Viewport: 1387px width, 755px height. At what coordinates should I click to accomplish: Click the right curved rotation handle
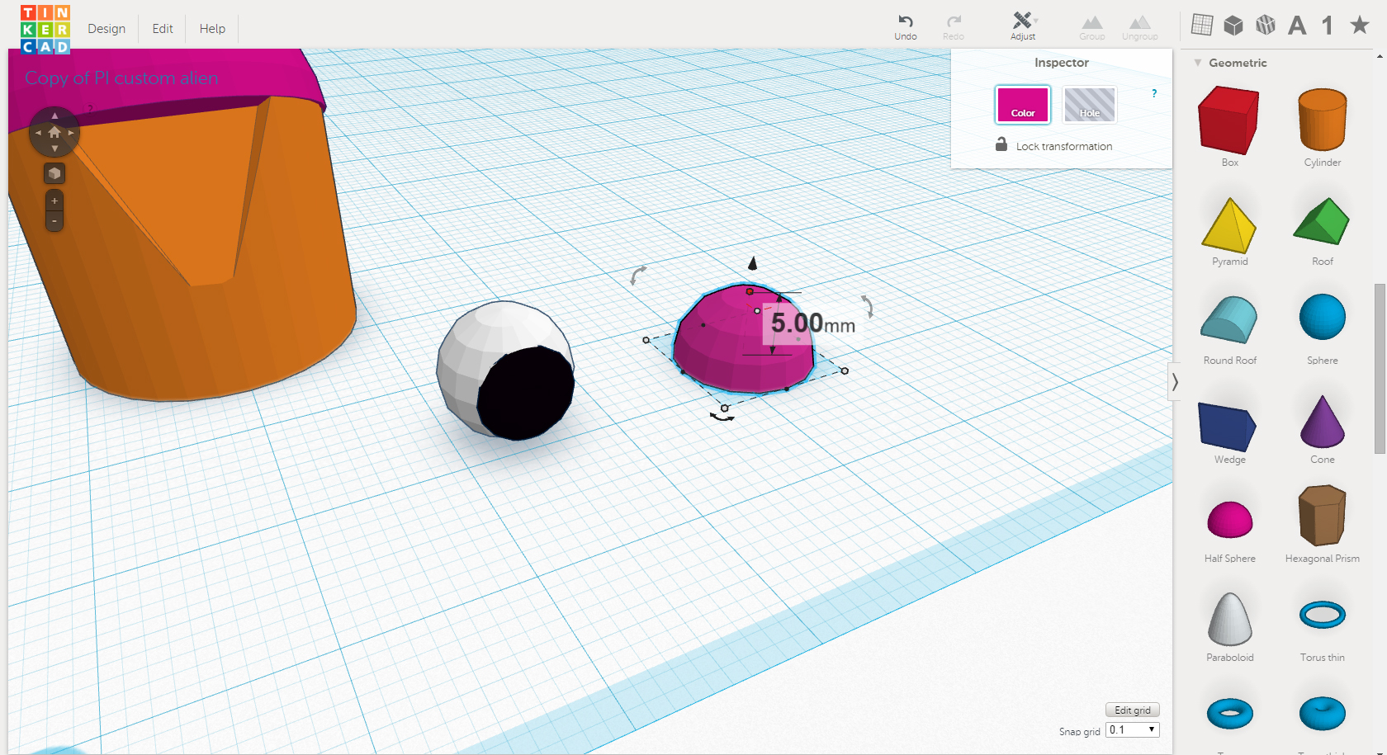point(868,306)
